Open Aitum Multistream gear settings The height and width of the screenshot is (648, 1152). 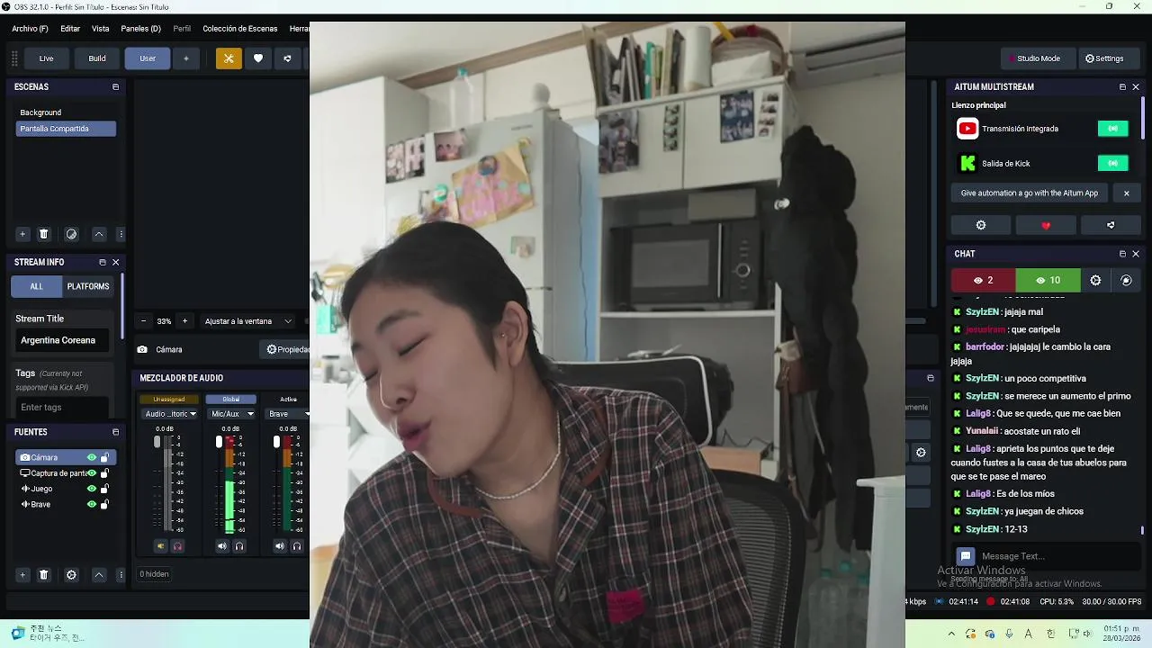coord(981,225)
